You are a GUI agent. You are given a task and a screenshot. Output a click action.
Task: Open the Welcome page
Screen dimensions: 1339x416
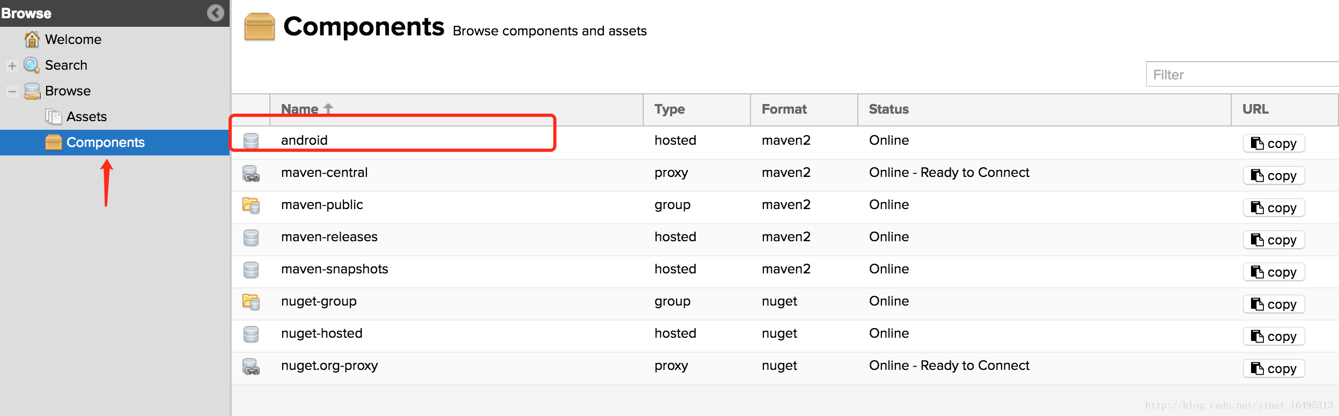pyautogui.click(x=73, y=39)
